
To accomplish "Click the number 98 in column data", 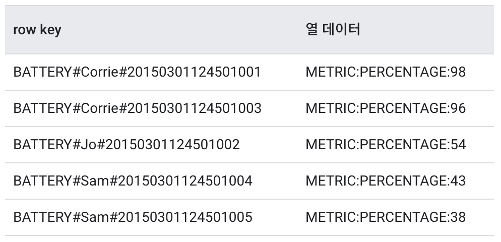I will click(x=458, y=72).
